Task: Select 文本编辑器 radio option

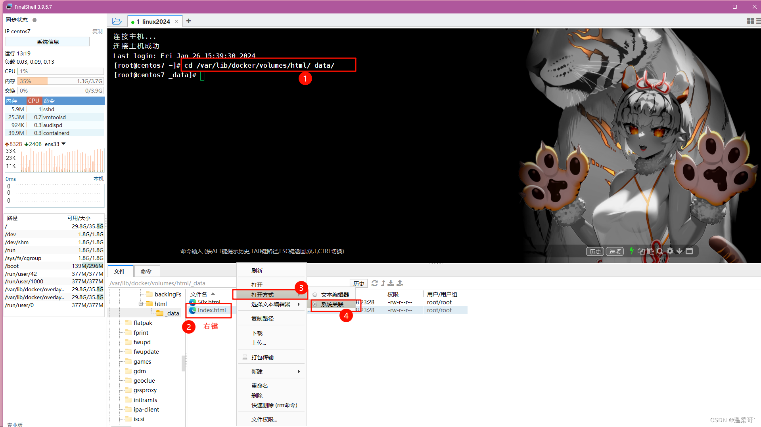Action: click(315, 295)
